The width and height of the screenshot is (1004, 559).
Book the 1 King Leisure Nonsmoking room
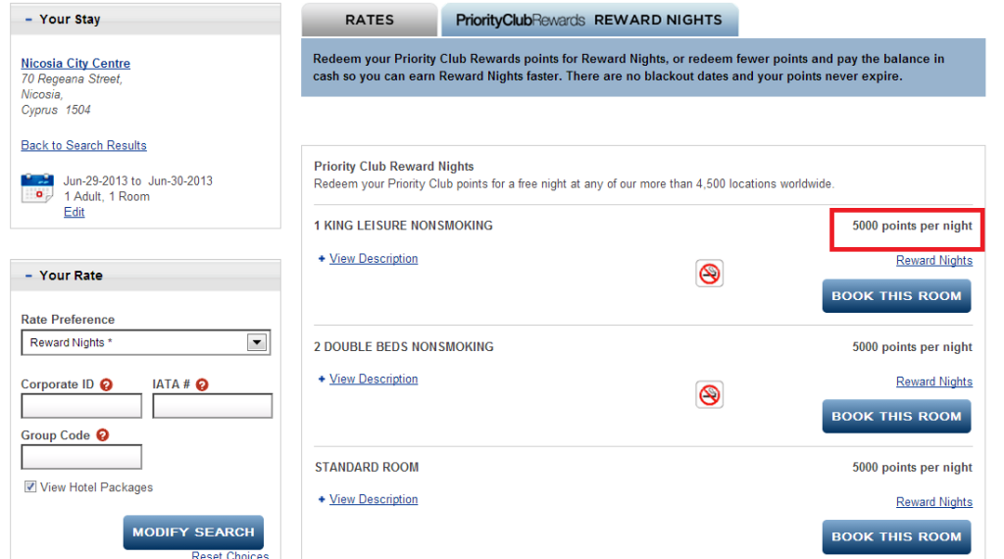pyautogui.click(x=896, y=296)
